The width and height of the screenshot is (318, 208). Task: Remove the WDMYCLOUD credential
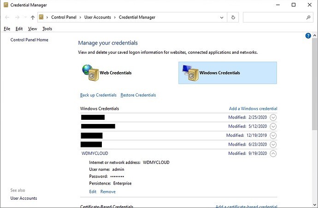[108, 191]
